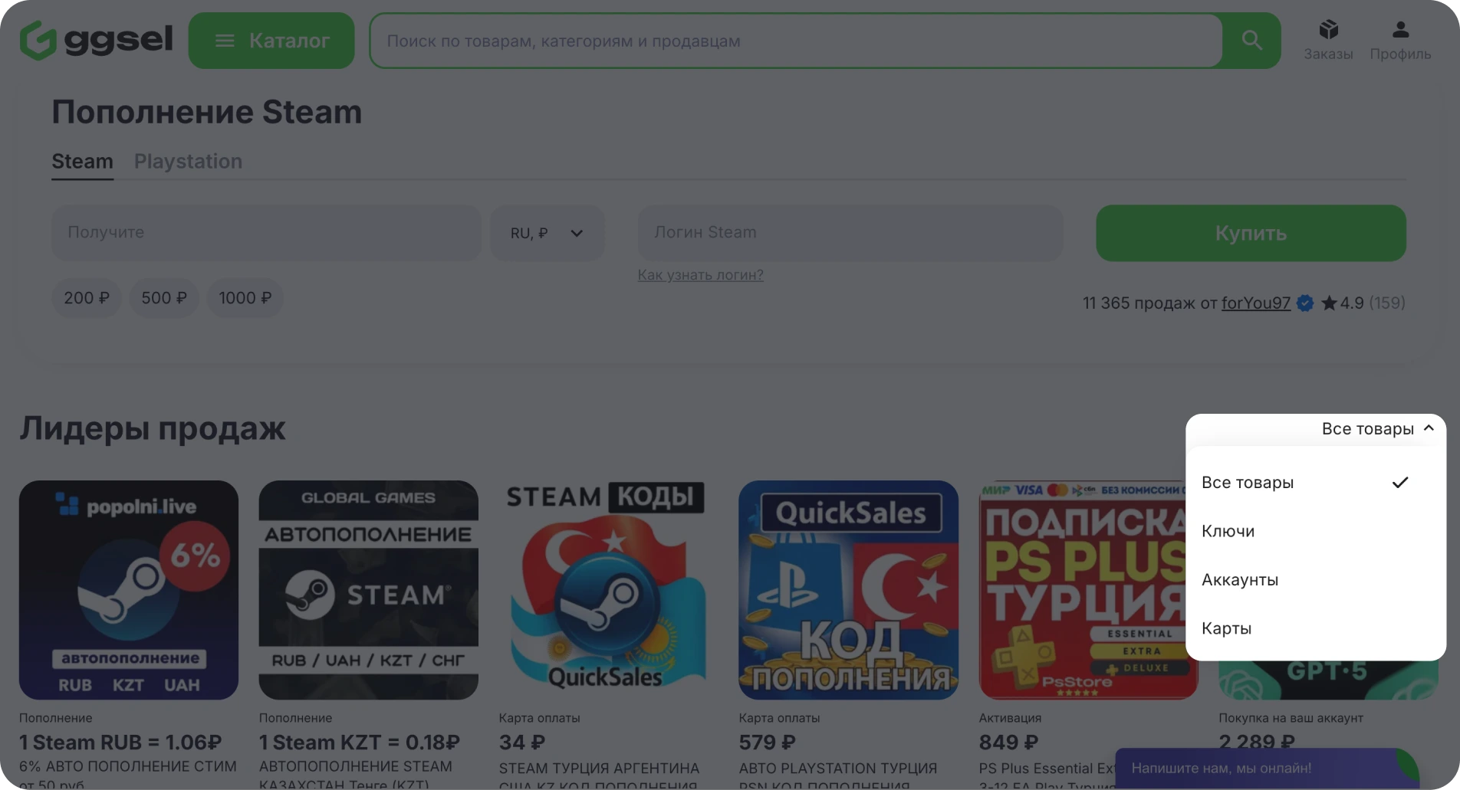Click the magnifier search icon
1460x790 pixels.
pos(1251,41)
